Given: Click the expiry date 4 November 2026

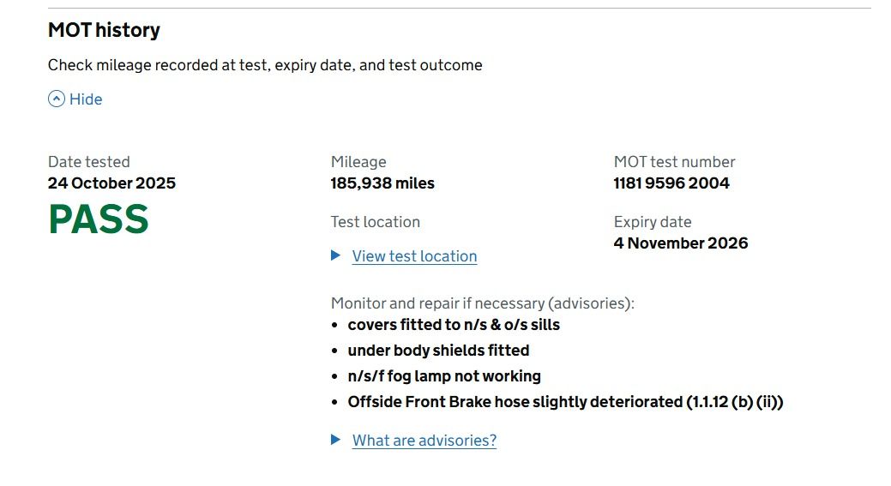Looking at the screenshot, I should [x=681, y=243].
